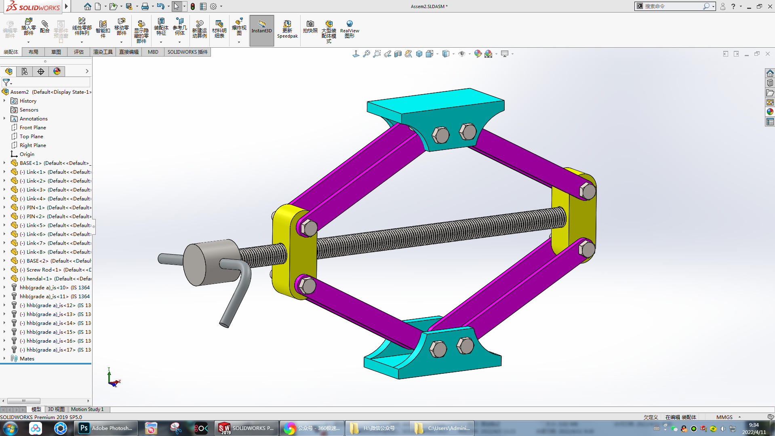Image resolution: width=775 pixels, height=436 pixels.
Task: Open the DisplayManager color sphere tab
Action: [57, 72]
